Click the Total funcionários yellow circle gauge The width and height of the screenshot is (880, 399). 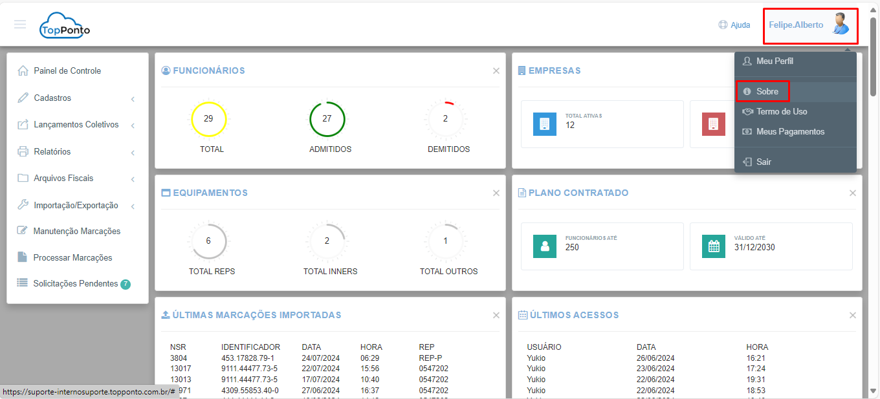(208, 119)
